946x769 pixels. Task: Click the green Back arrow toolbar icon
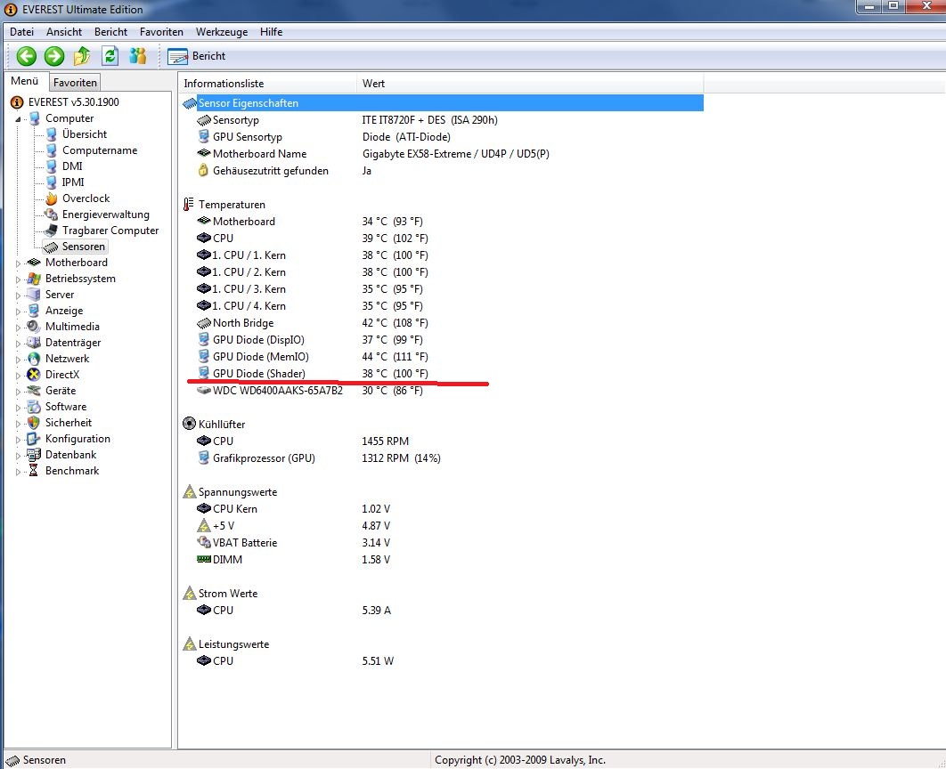[x=26, y=56]
